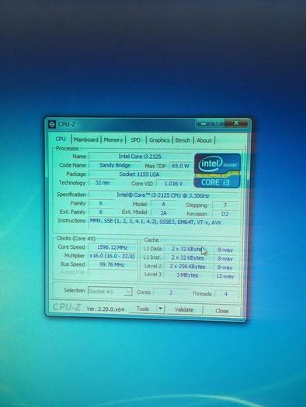The height and width of the screenshot is (407, 306).
Task: Click the Close button at bottom
Action: coord(222,311)
